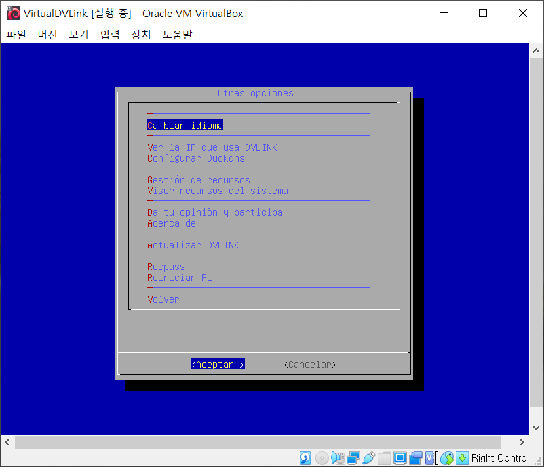Viewport: 544px width, 467px height.
Task: Click the keyboard capture green arrow icon
Action: pyautogui.click(x=462, y=458)
